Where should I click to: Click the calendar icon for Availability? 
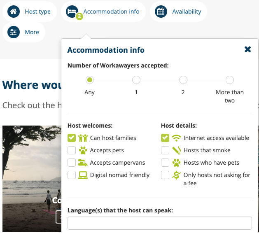[161, 12]
